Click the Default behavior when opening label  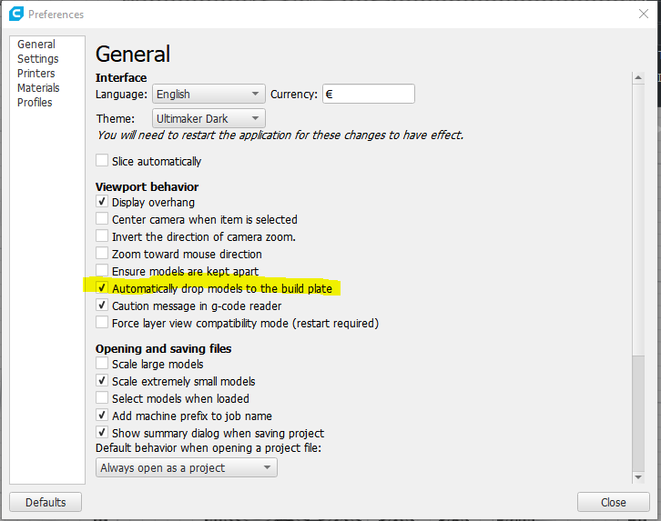pyautogui.click(x=208, y=447)
